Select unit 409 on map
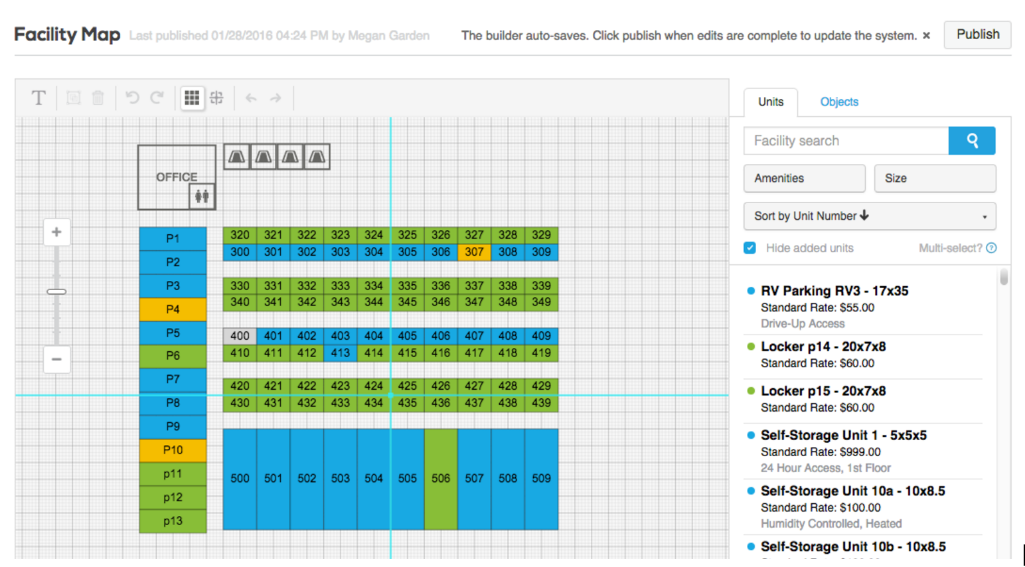The image size is (1025, 567). (x=541, y=336)
